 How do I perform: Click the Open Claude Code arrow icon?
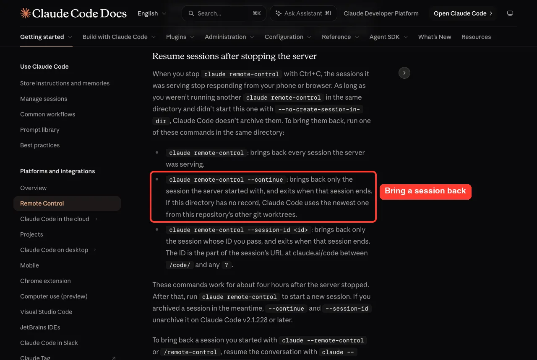tap(491, 13)
